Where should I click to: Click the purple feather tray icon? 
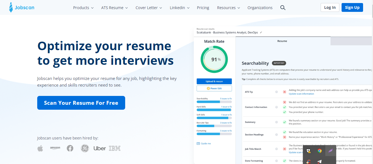tap(330, 151)
